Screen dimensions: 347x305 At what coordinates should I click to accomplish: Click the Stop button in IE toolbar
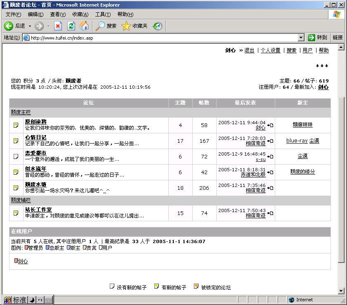(x=58, y=26)
